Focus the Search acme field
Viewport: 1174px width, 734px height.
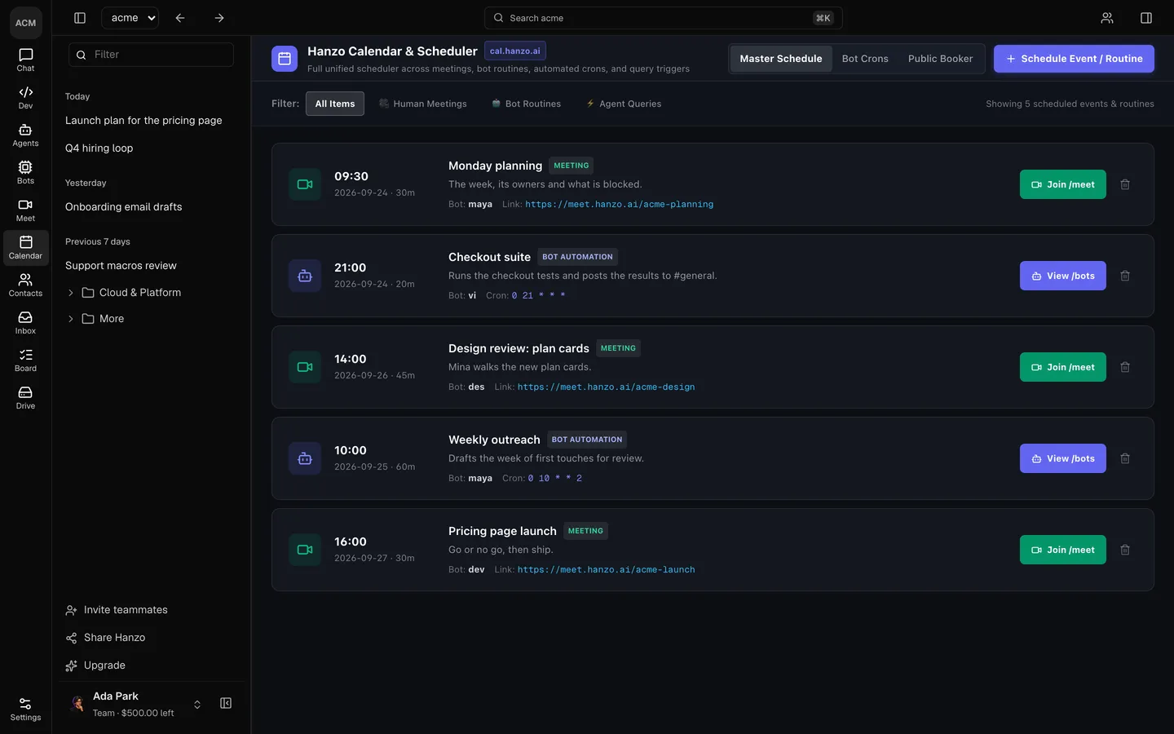663,18
